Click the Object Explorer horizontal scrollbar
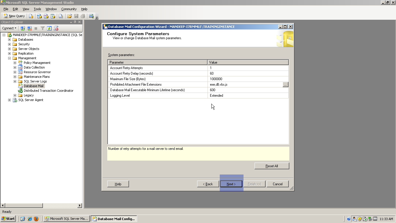Image resolution: width=396 pixels, height=223 pixels. click(41, 206)
